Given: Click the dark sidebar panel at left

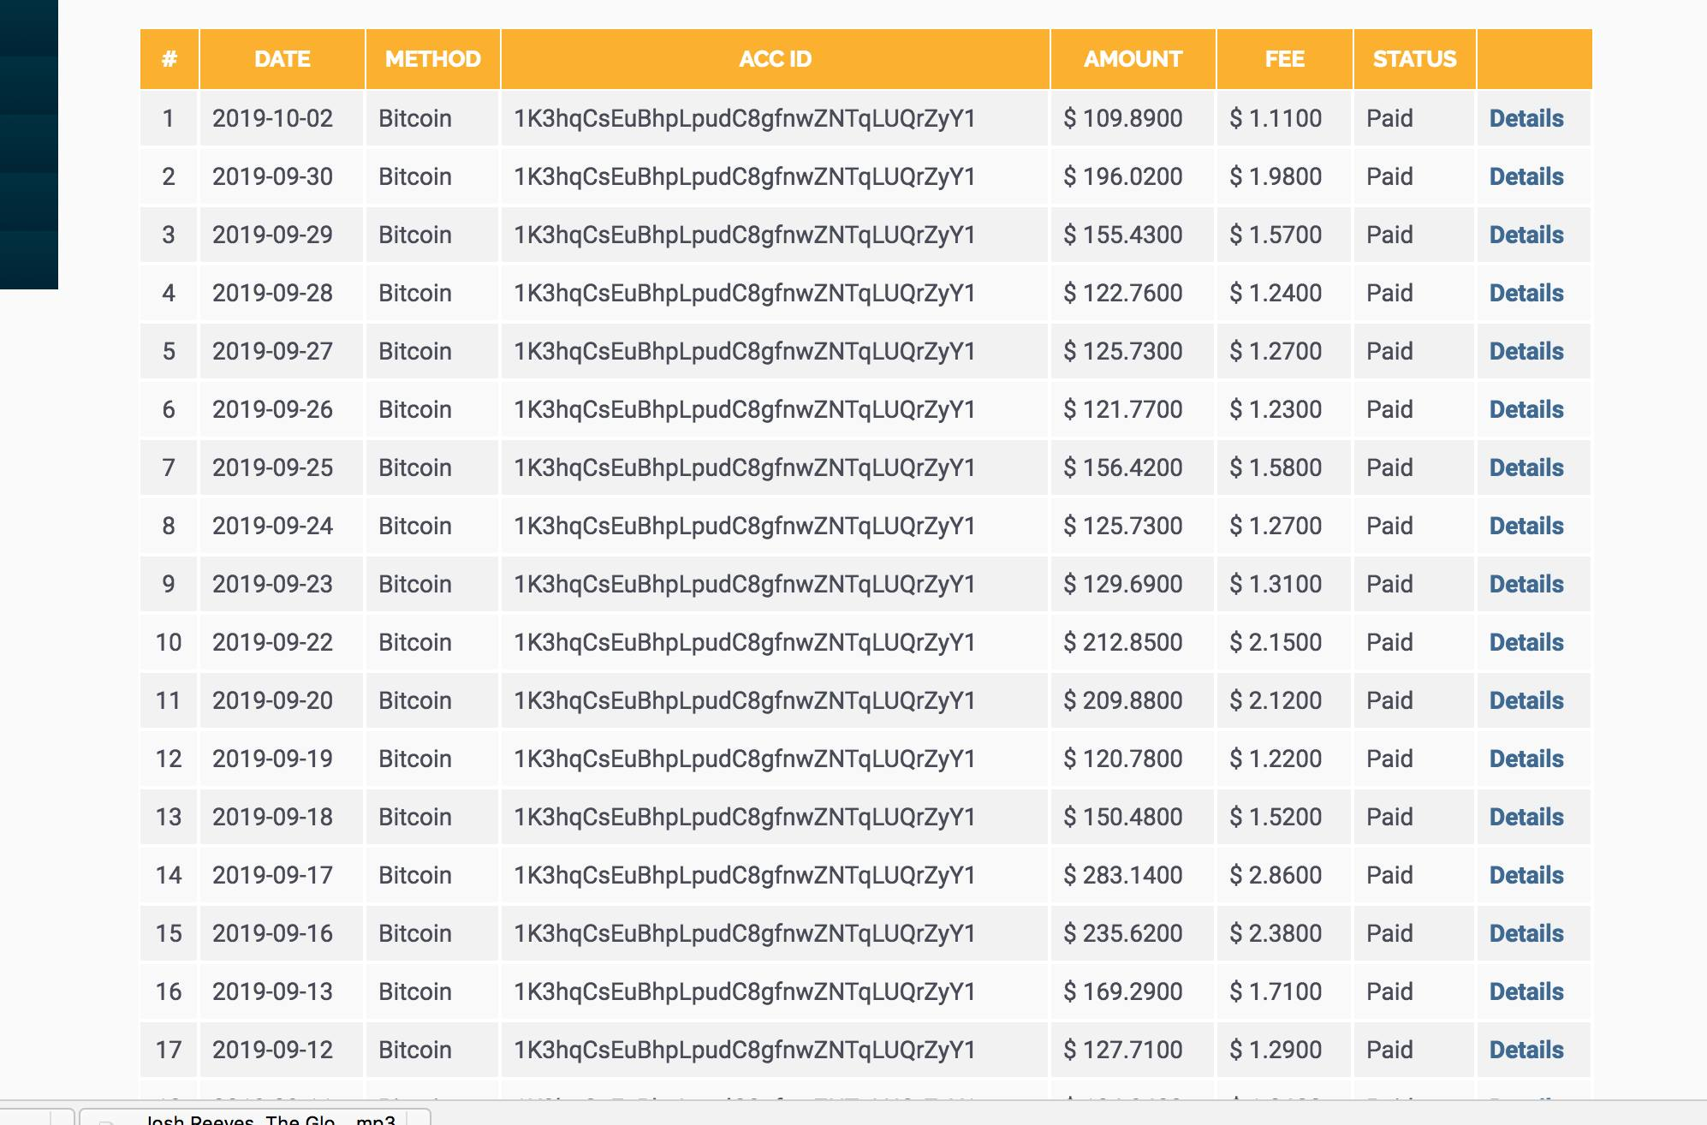Looking at the screenshot, I should (x=28, y=144).
